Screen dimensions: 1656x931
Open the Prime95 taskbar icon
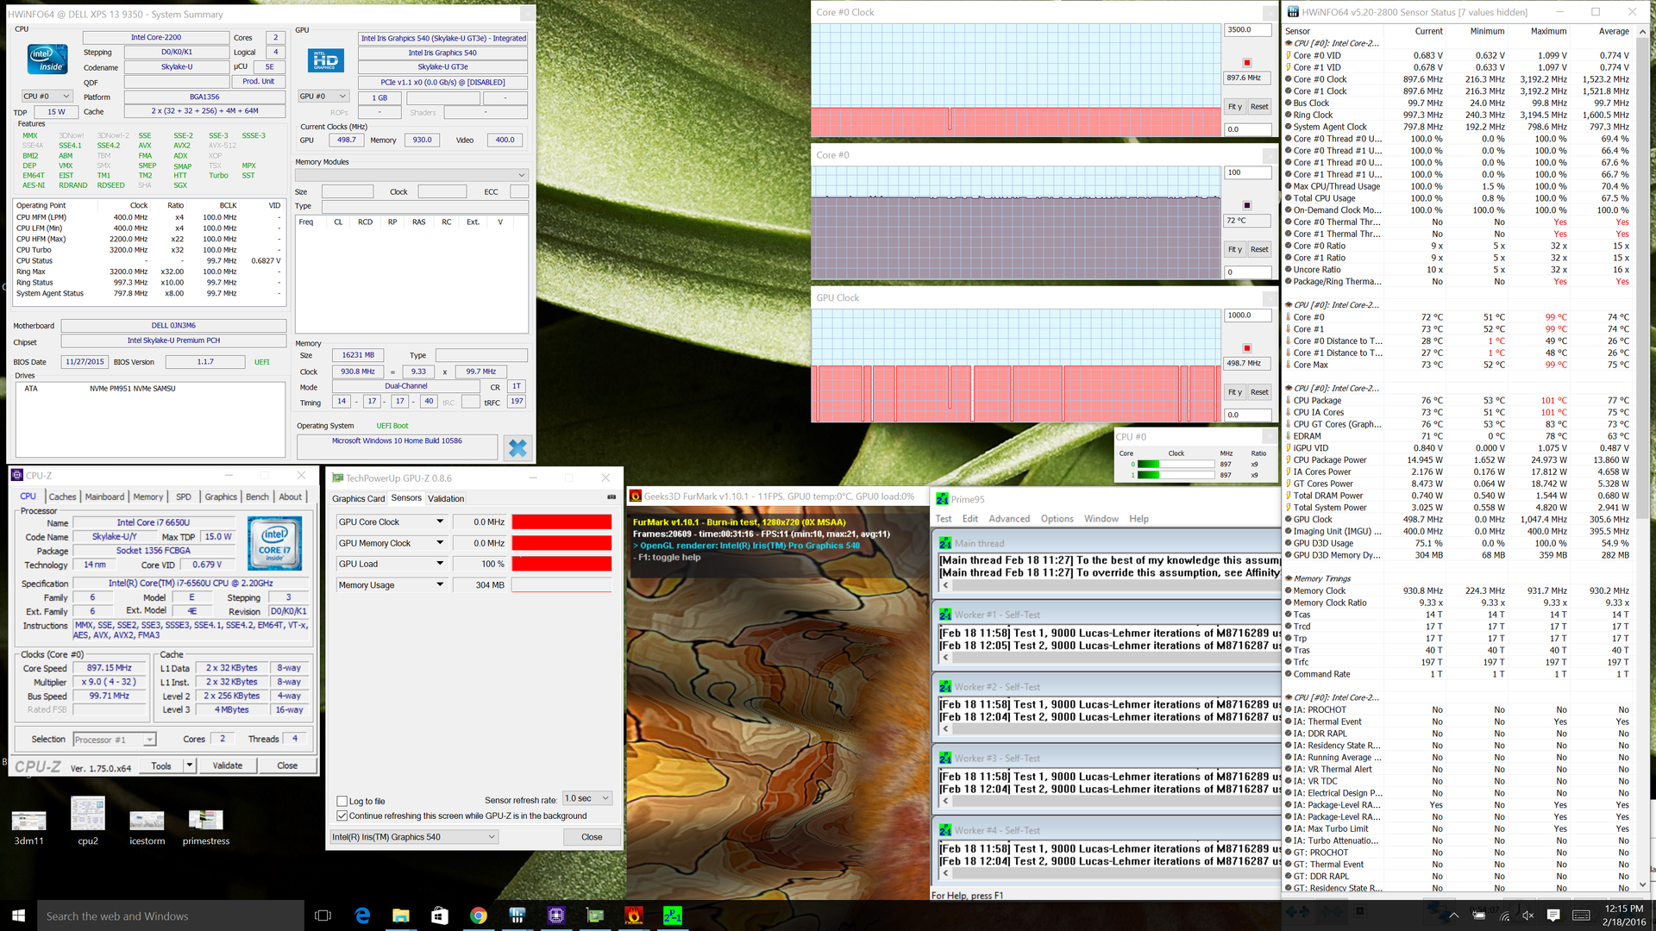point(673,915)
